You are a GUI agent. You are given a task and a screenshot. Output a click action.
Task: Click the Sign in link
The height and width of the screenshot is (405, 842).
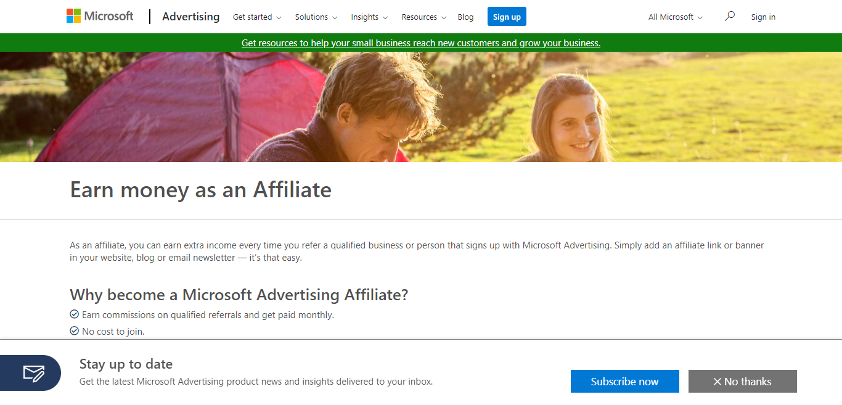click(x=763, y=17)
